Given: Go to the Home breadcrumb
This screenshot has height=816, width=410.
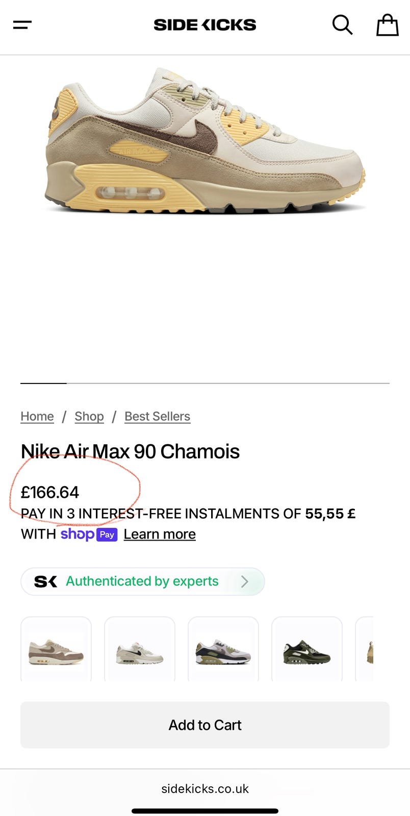Looking at the screenshot, I should [x=37, y=416].
